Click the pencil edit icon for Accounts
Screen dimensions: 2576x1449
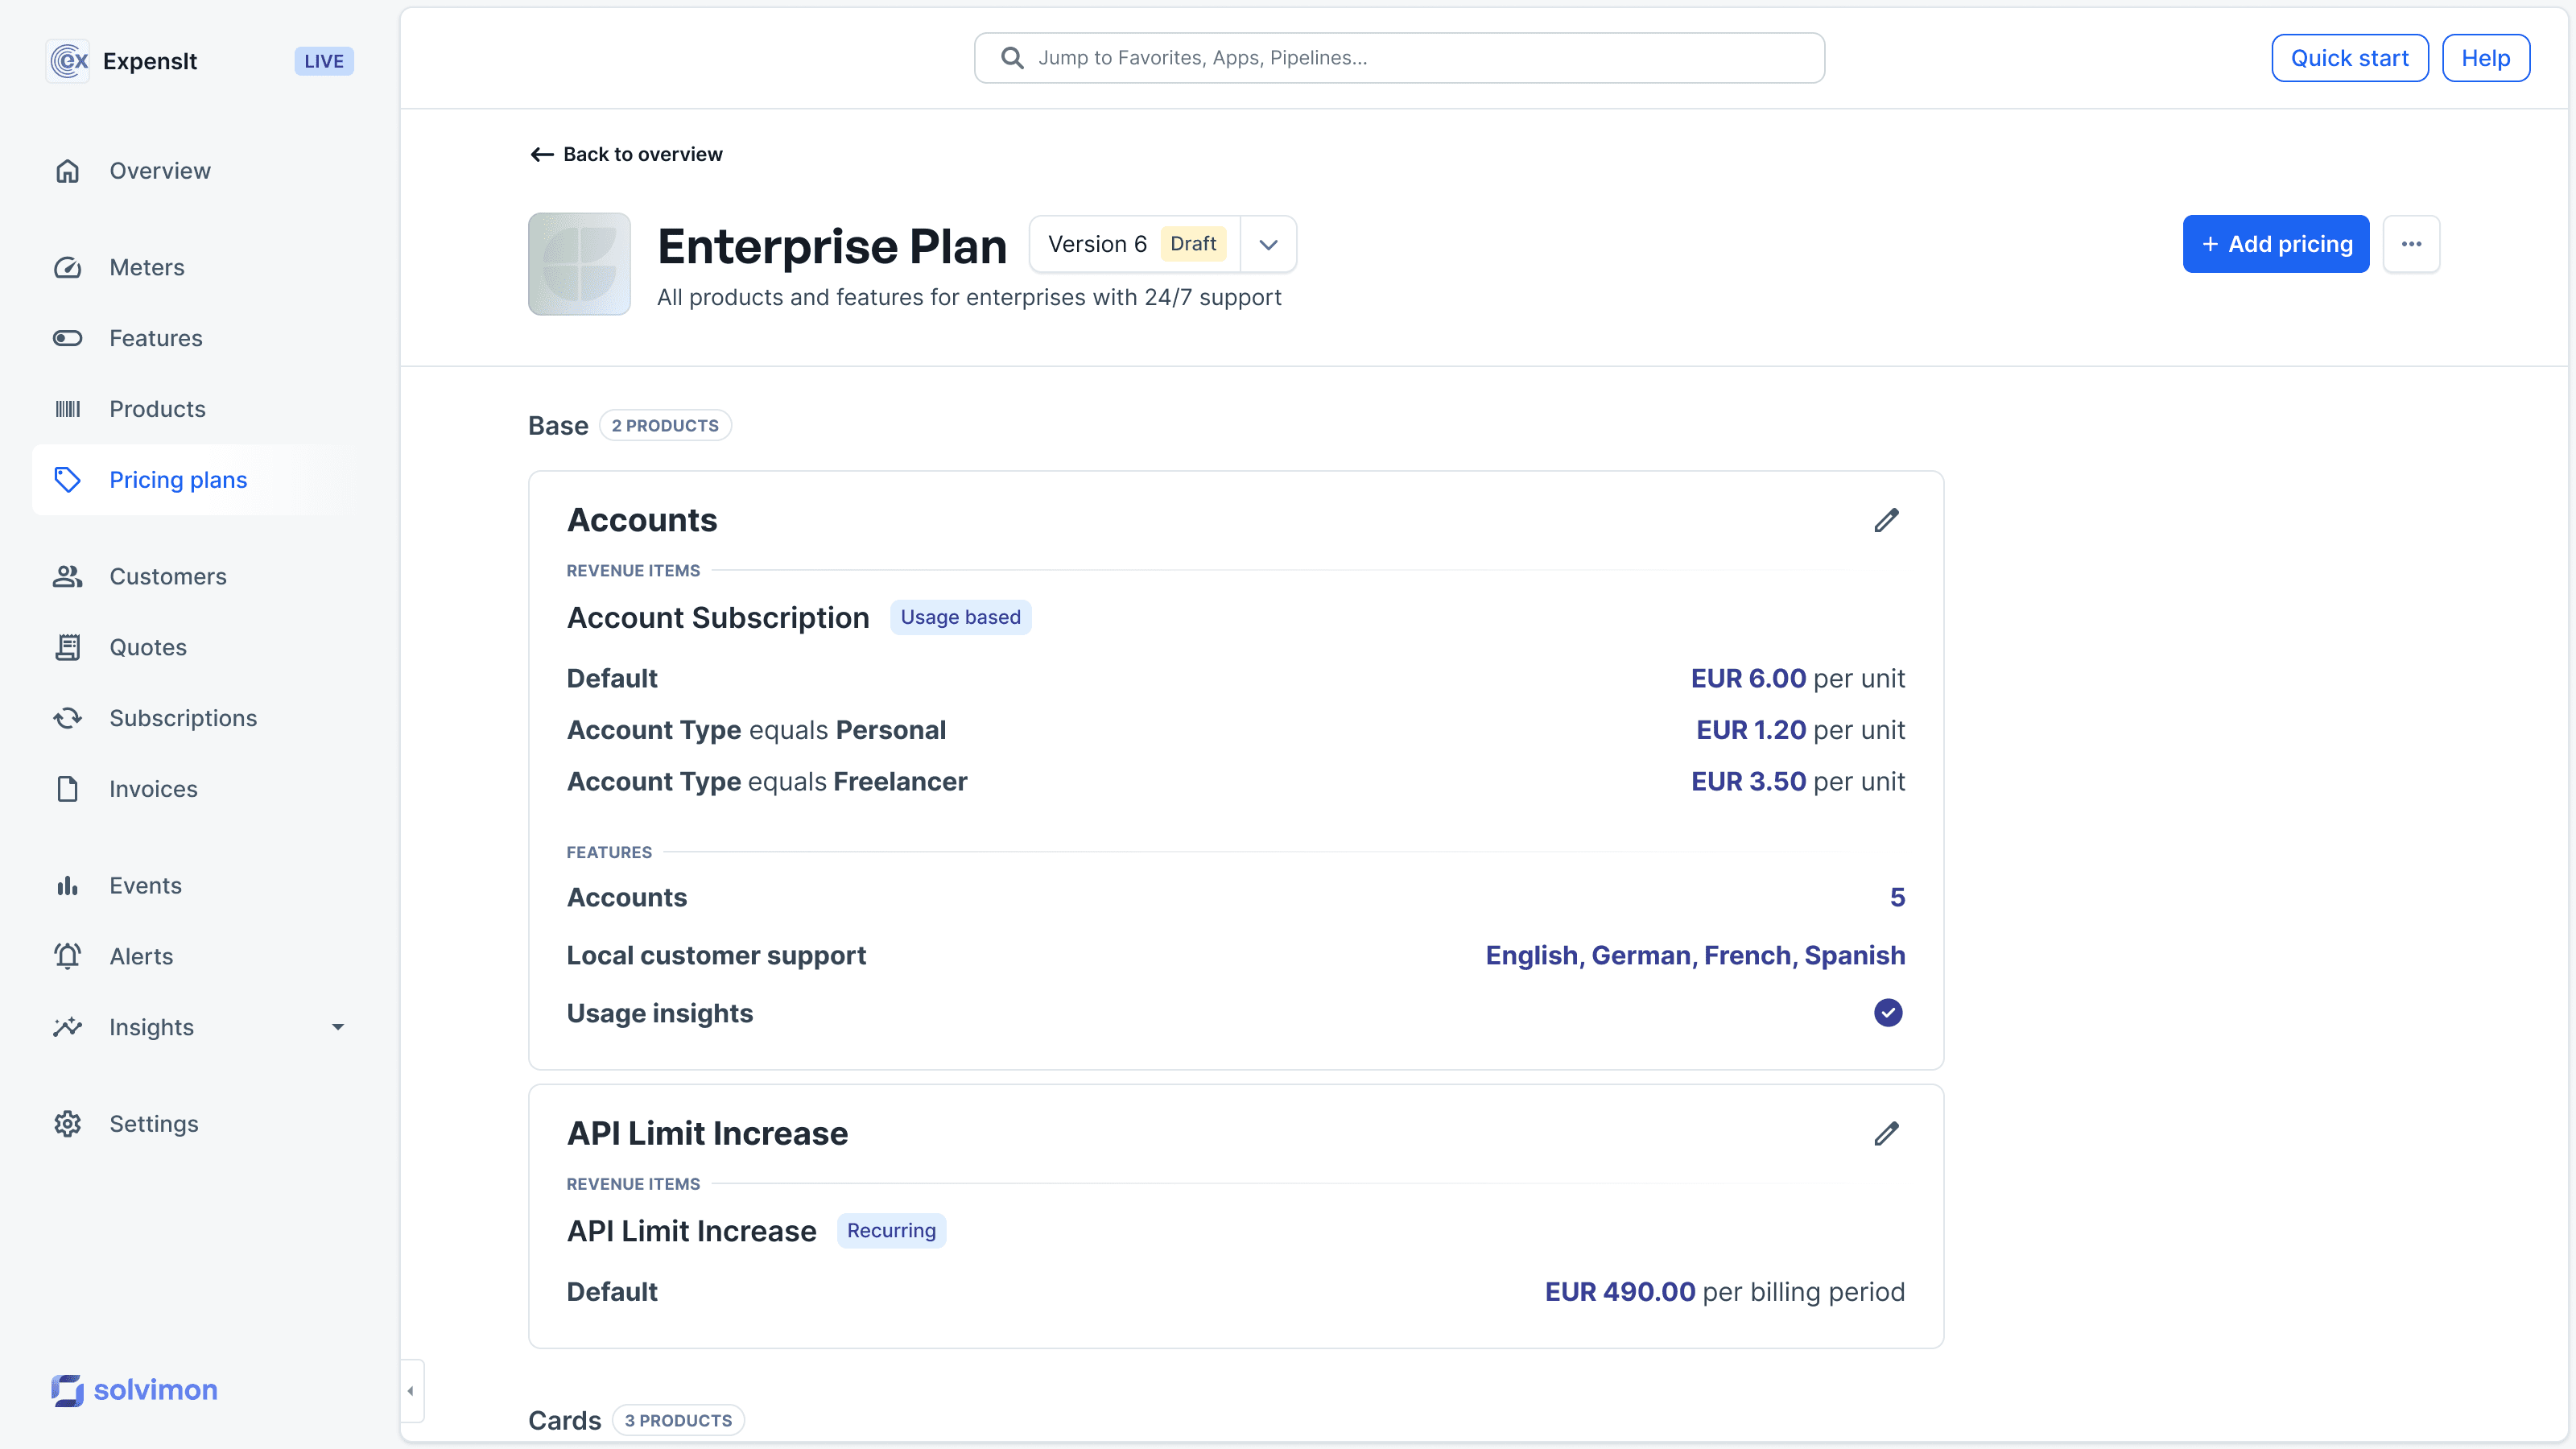(1886, 520)
